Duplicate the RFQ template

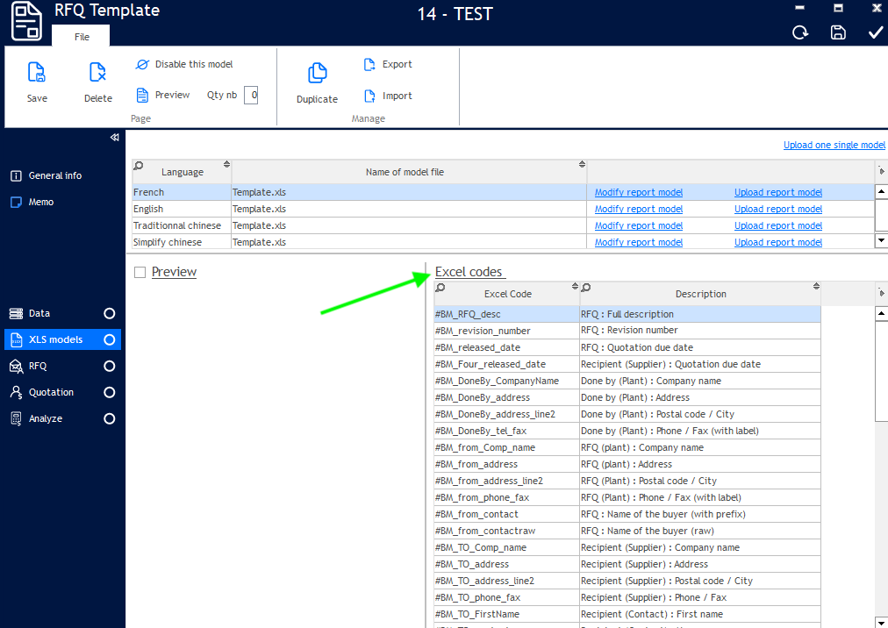point(317,73)
